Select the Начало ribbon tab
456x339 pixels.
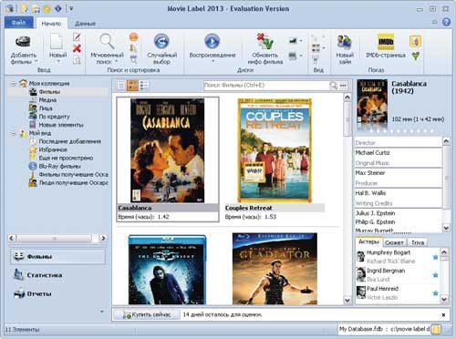(x=51, y=24)
